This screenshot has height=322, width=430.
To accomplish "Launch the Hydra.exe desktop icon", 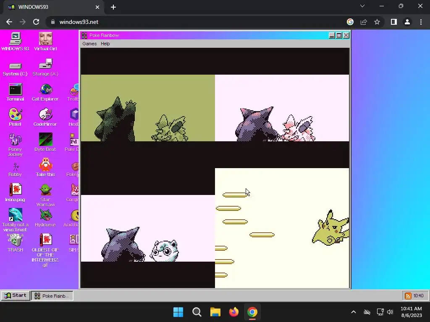I will click(x=45, y=218).
